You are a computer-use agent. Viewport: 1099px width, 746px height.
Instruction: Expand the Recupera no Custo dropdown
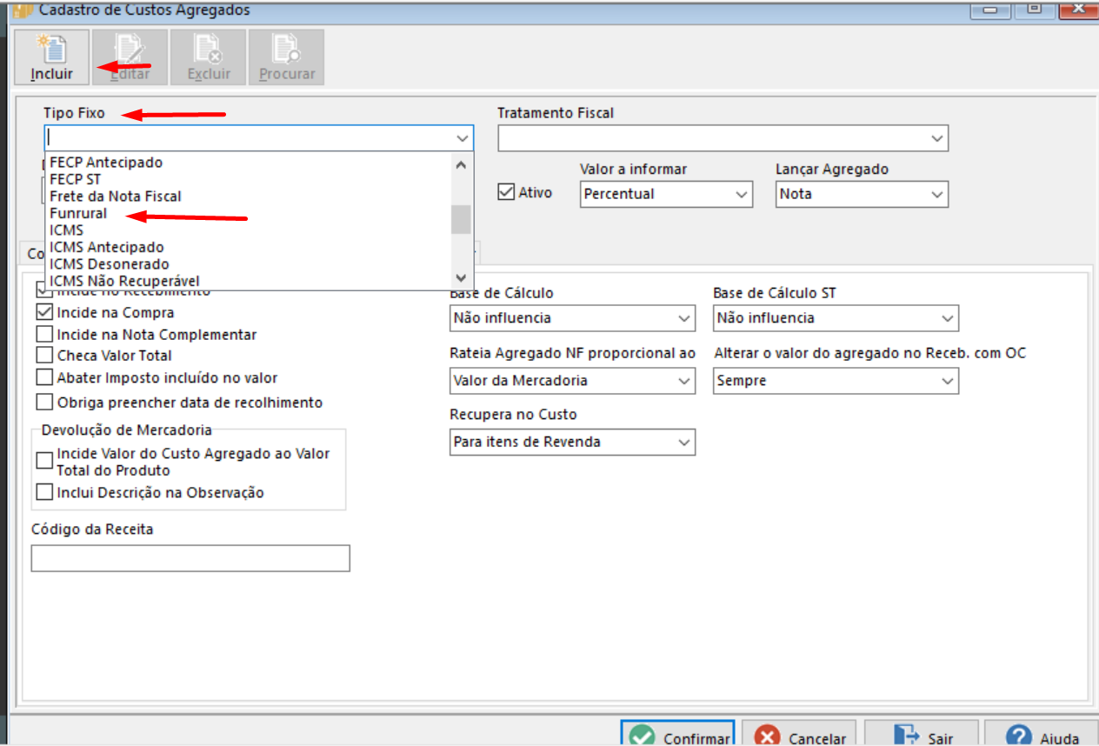(x=684, y=442)
